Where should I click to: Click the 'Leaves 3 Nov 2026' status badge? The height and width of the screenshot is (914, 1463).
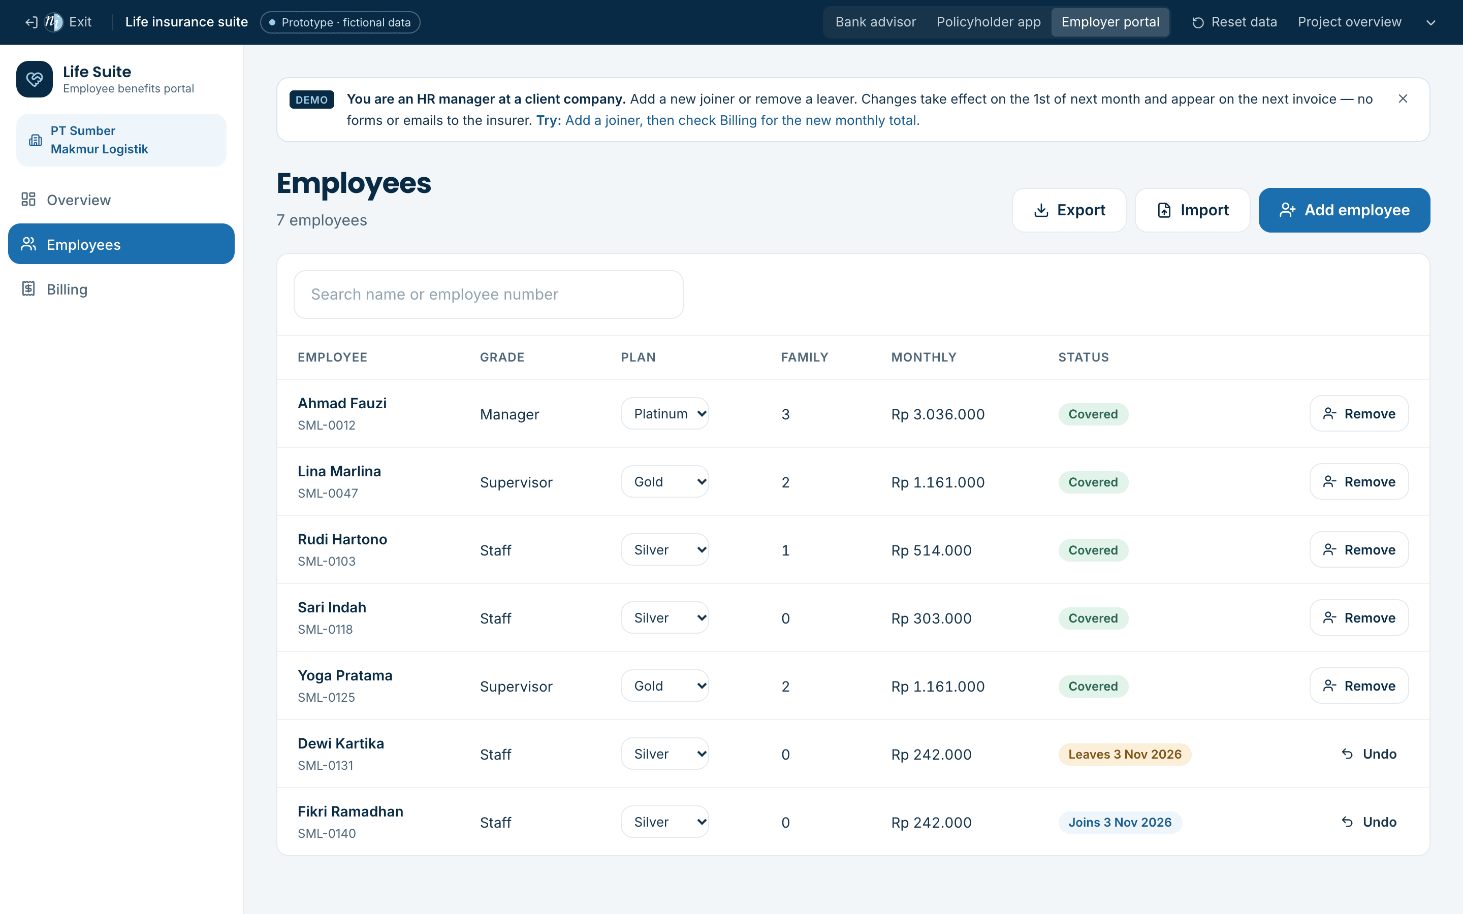[x=1125, y=755]
